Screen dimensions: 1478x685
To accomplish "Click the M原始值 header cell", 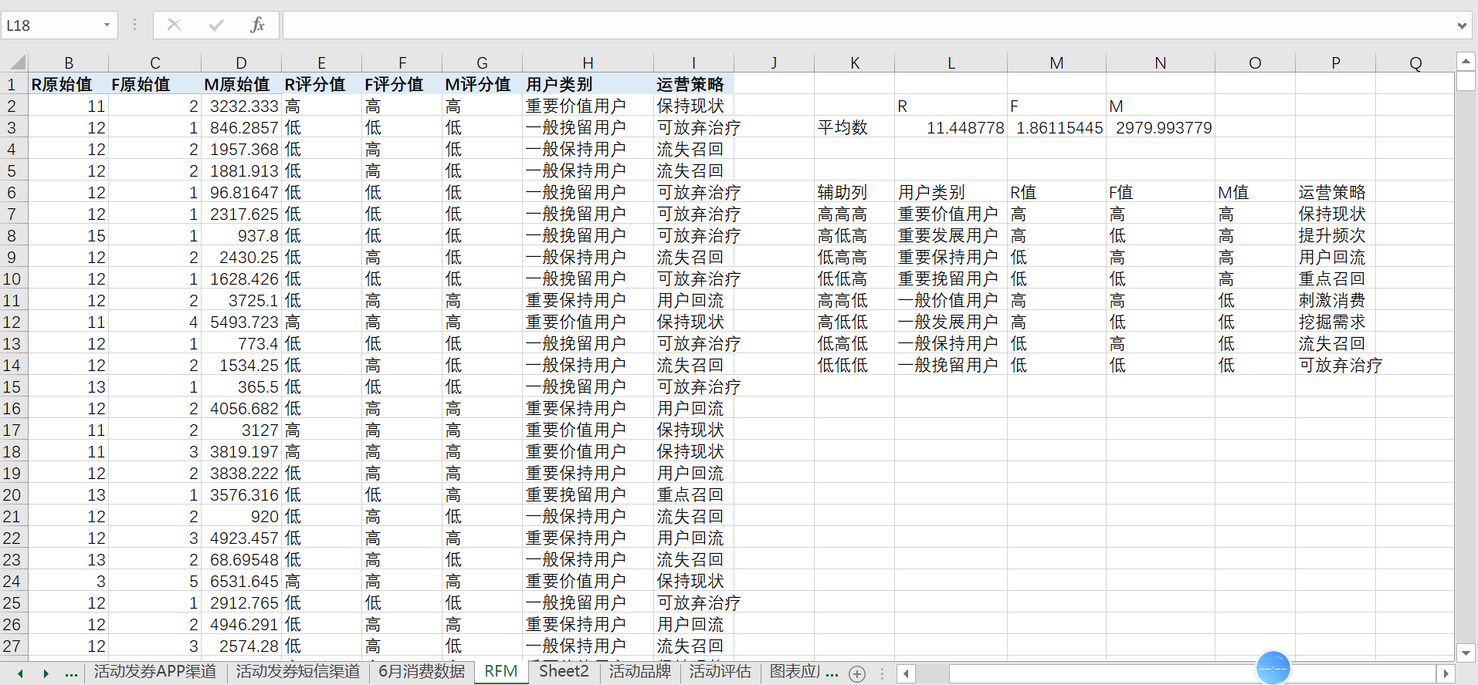I will tap(242, 84).
